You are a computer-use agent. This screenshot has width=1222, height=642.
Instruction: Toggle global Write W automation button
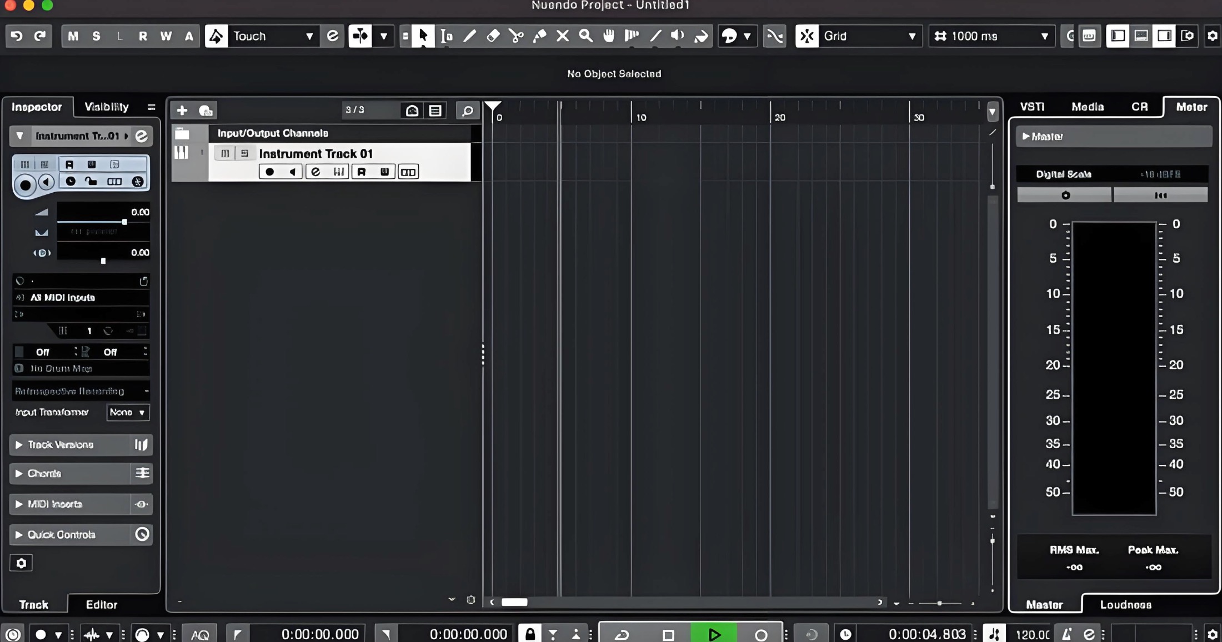click(x=166, y=36)
